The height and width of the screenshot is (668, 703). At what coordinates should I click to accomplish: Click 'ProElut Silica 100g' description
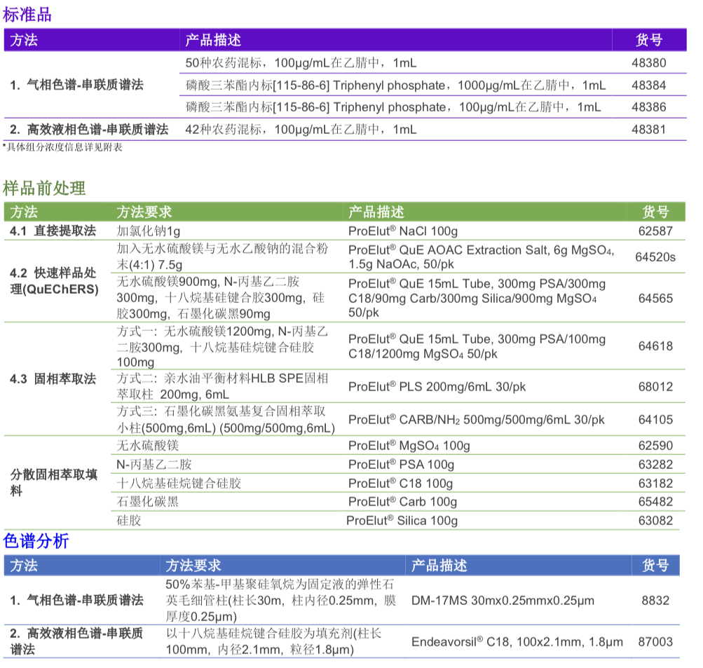402,521
